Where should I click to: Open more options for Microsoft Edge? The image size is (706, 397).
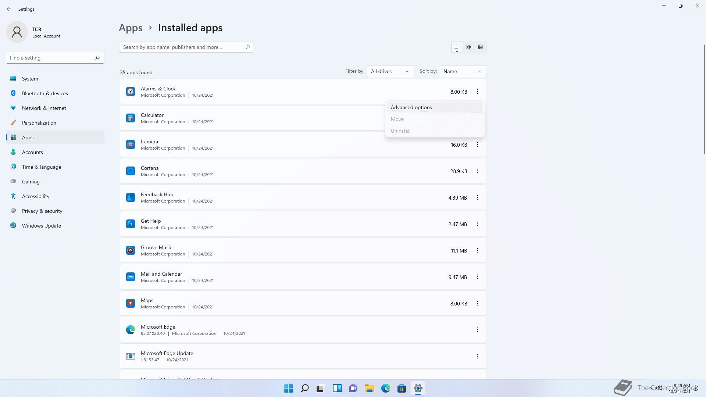tap(478, 330)
